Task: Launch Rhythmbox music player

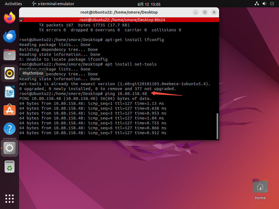Action: (x=10, y=73)
